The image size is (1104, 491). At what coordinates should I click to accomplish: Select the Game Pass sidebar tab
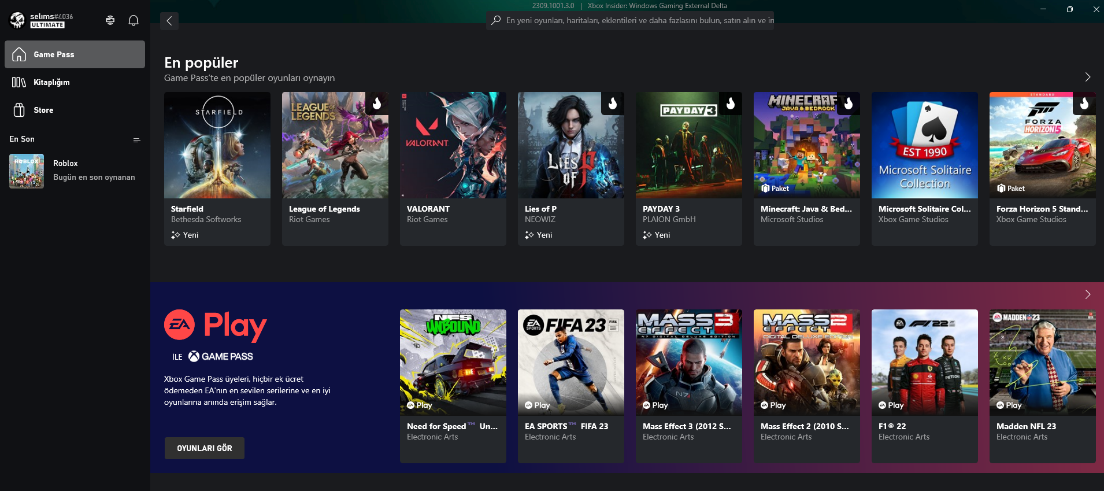pos(75,54)
